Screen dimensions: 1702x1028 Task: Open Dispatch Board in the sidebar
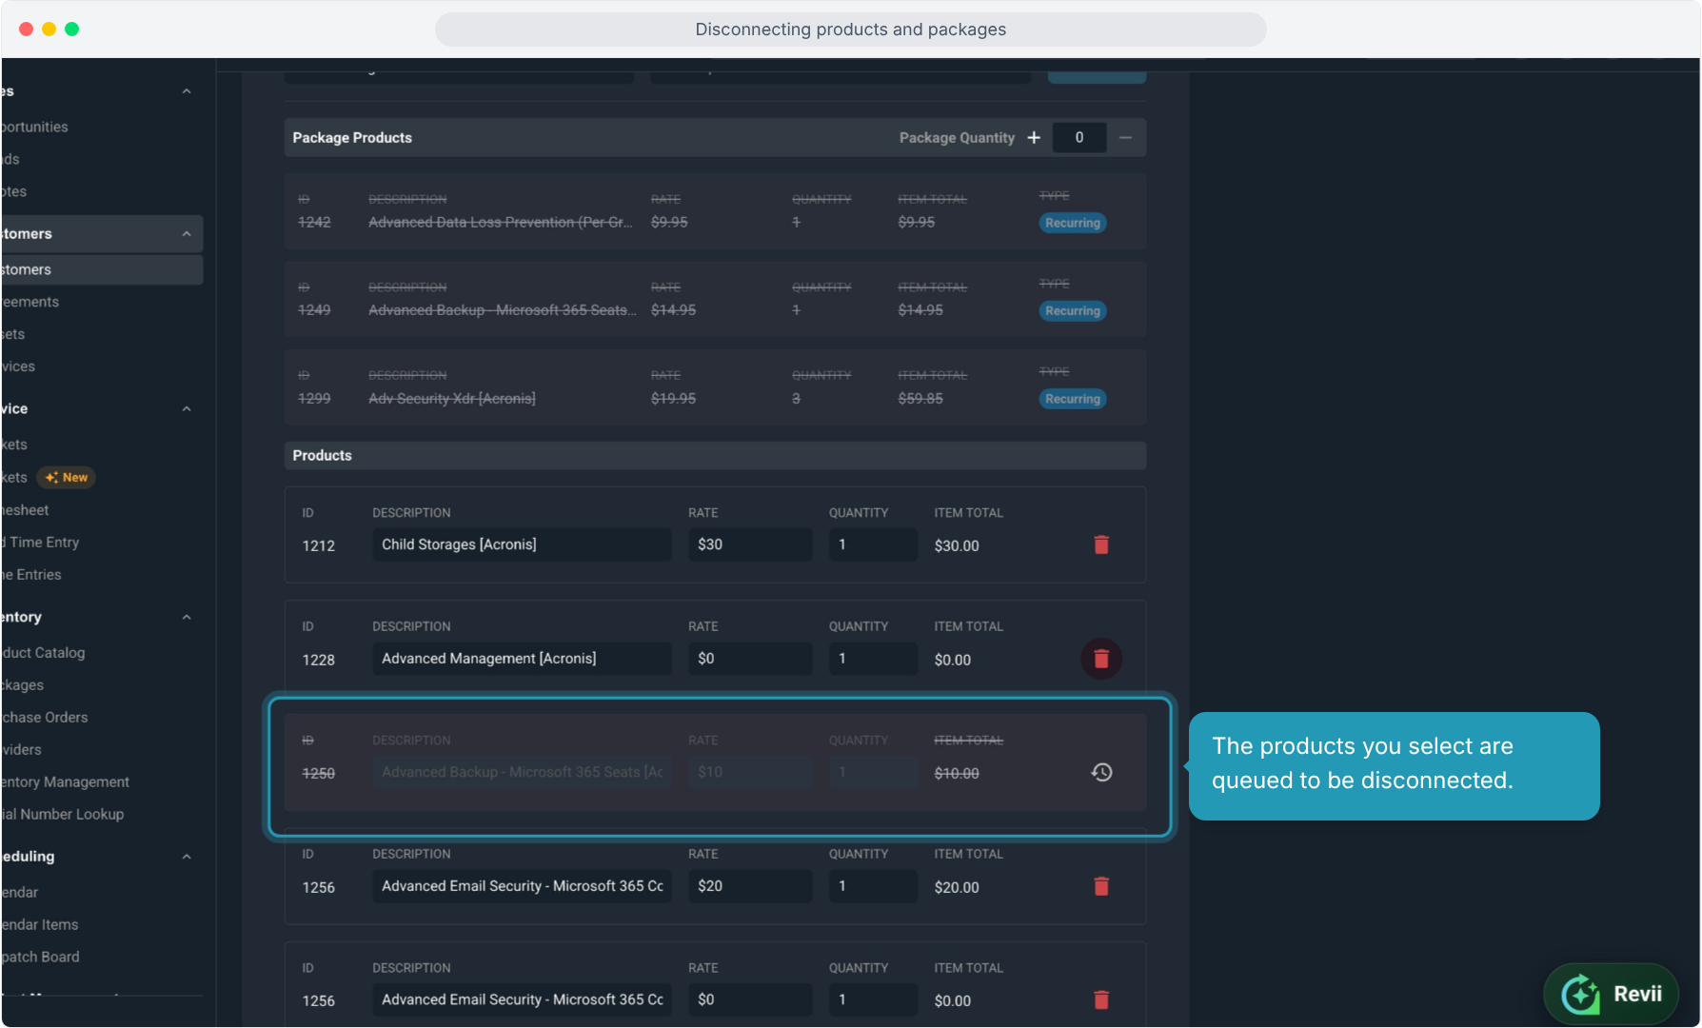pyautogui.click(x=41, y=958)
